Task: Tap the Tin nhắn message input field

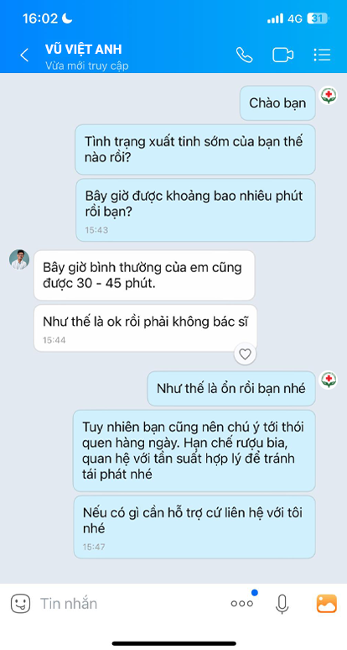Action: (124, 604)
